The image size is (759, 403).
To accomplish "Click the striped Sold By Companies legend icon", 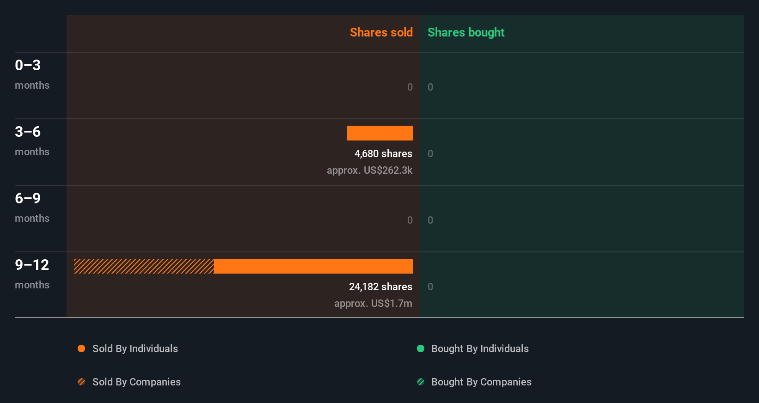I will tap(81, 382).
